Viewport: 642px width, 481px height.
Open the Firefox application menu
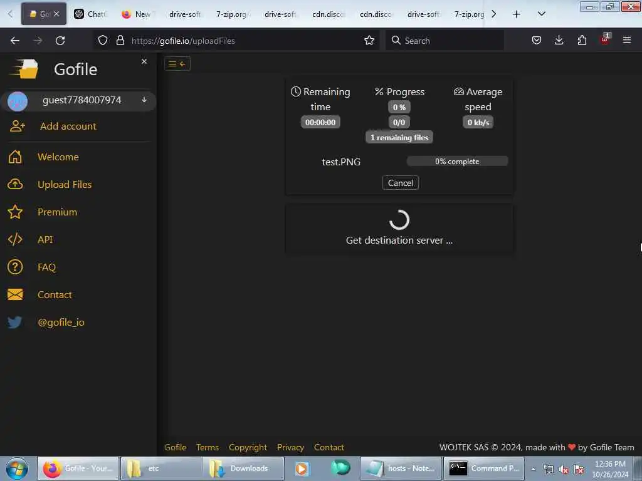[x=627, y=40]
